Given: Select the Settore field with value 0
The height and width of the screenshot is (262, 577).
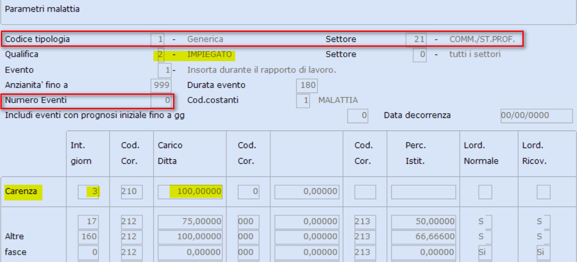Looking at the screenshot, I should click(x=420, y=55).
